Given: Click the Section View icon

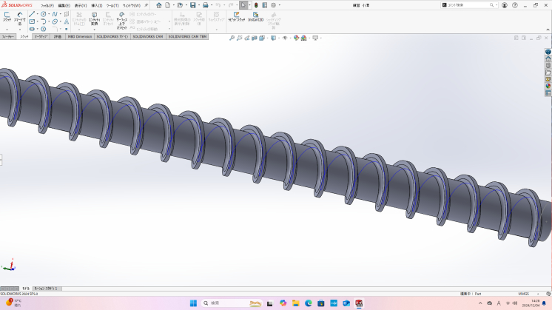Looking at the screenshot, I should [255, 38].
